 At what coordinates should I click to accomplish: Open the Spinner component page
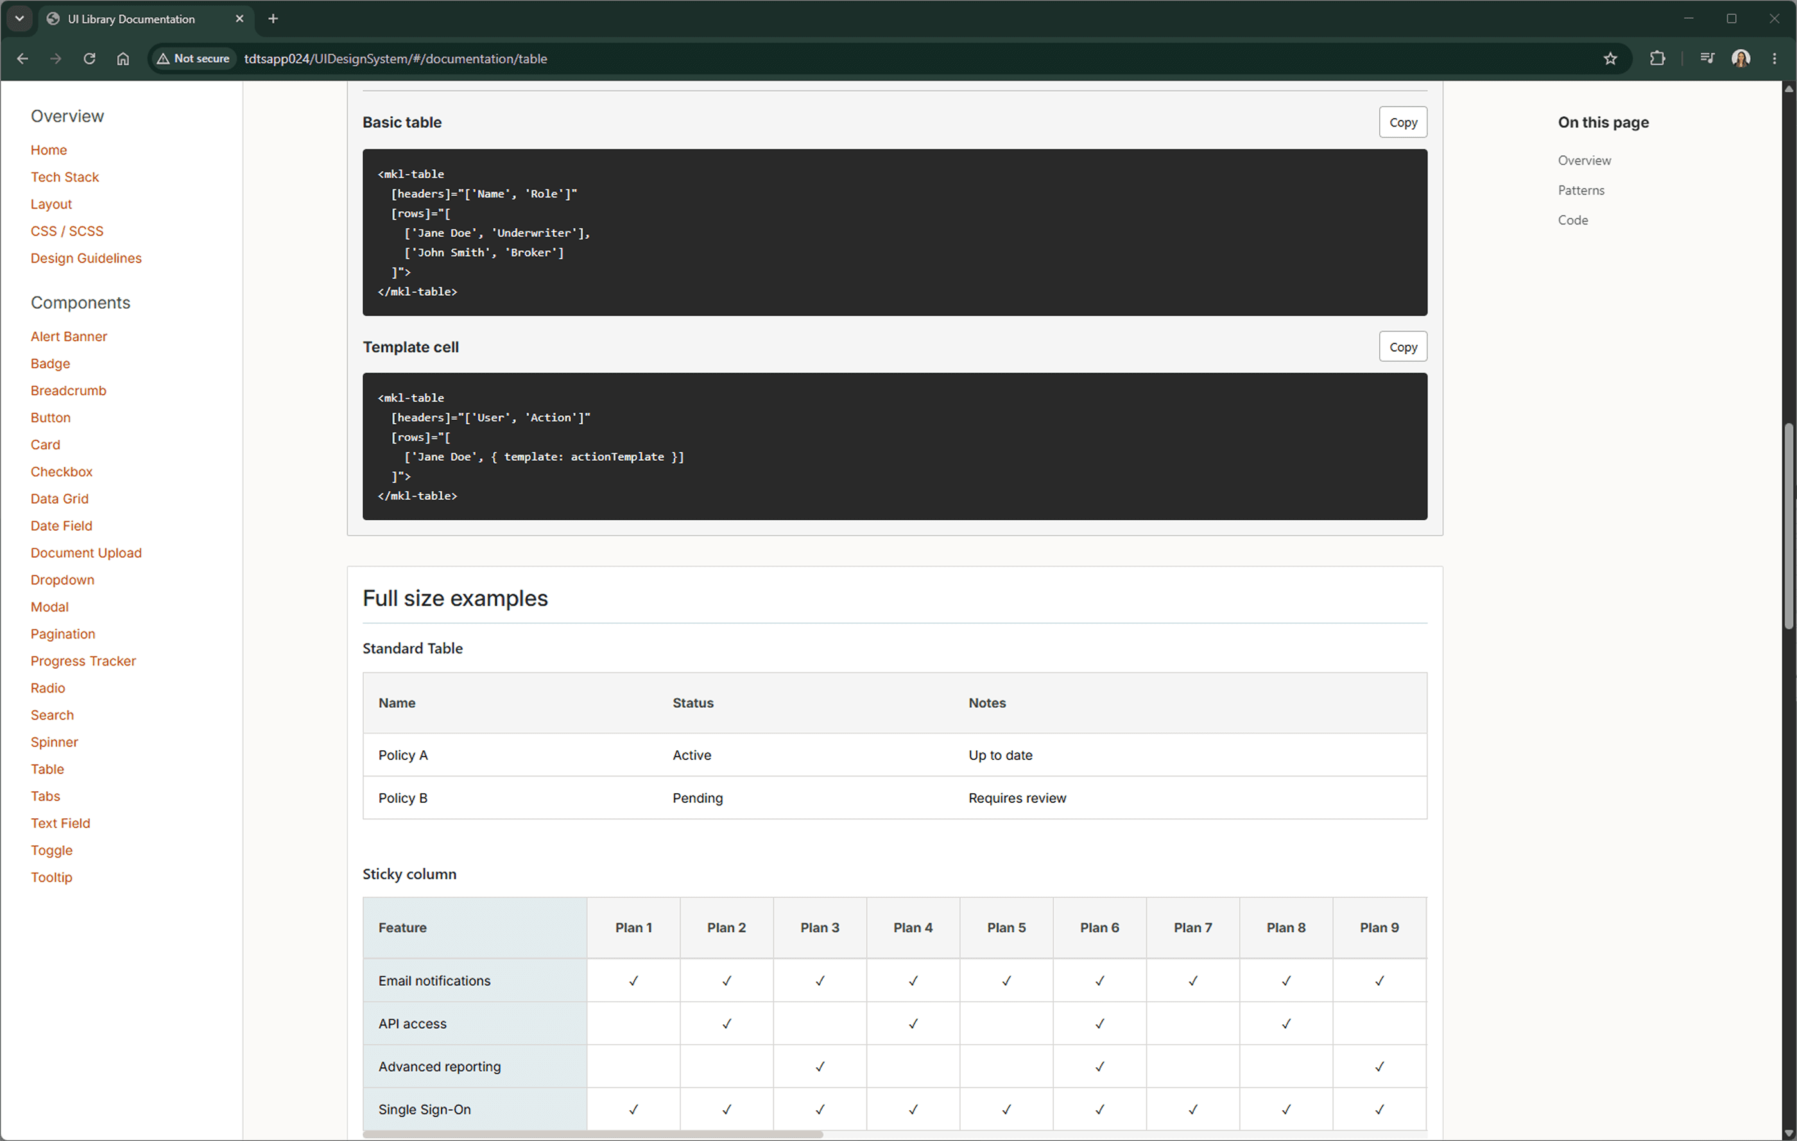[x=55, y=742]
